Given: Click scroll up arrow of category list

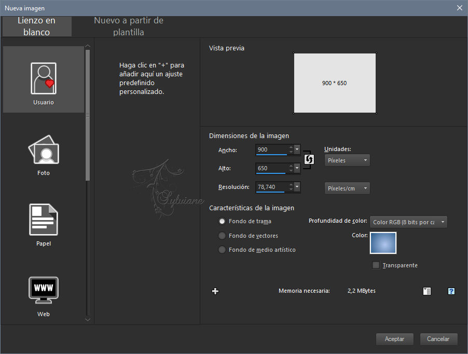Looking at the screenshot, I should tap(88, 46).
